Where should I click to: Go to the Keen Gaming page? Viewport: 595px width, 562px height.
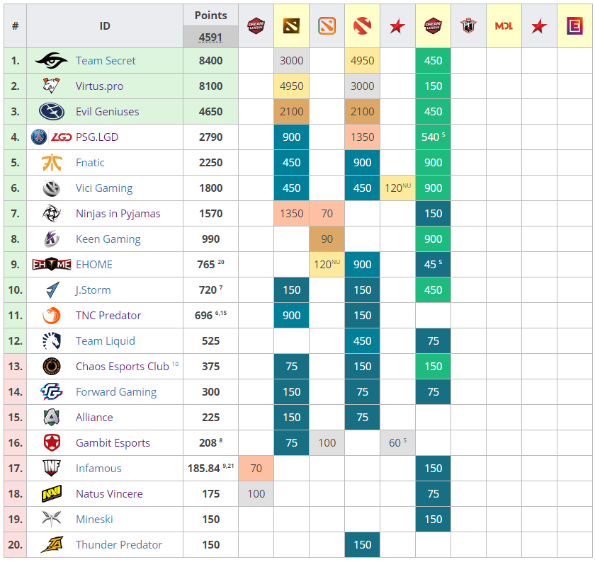pos(108,239)
